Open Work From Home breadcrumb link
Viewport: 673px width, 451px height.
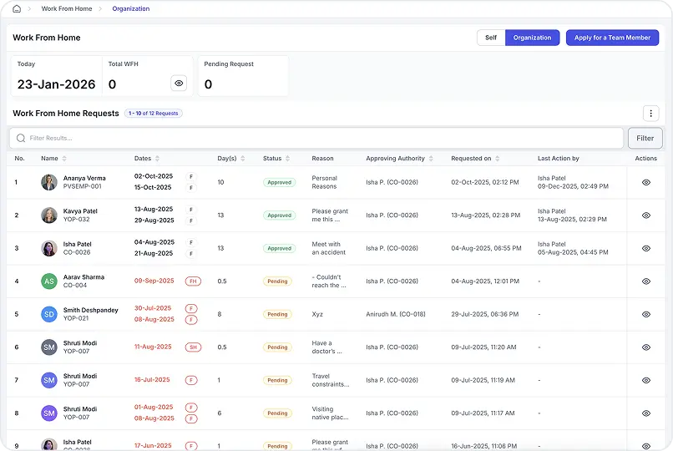[67, 9]
